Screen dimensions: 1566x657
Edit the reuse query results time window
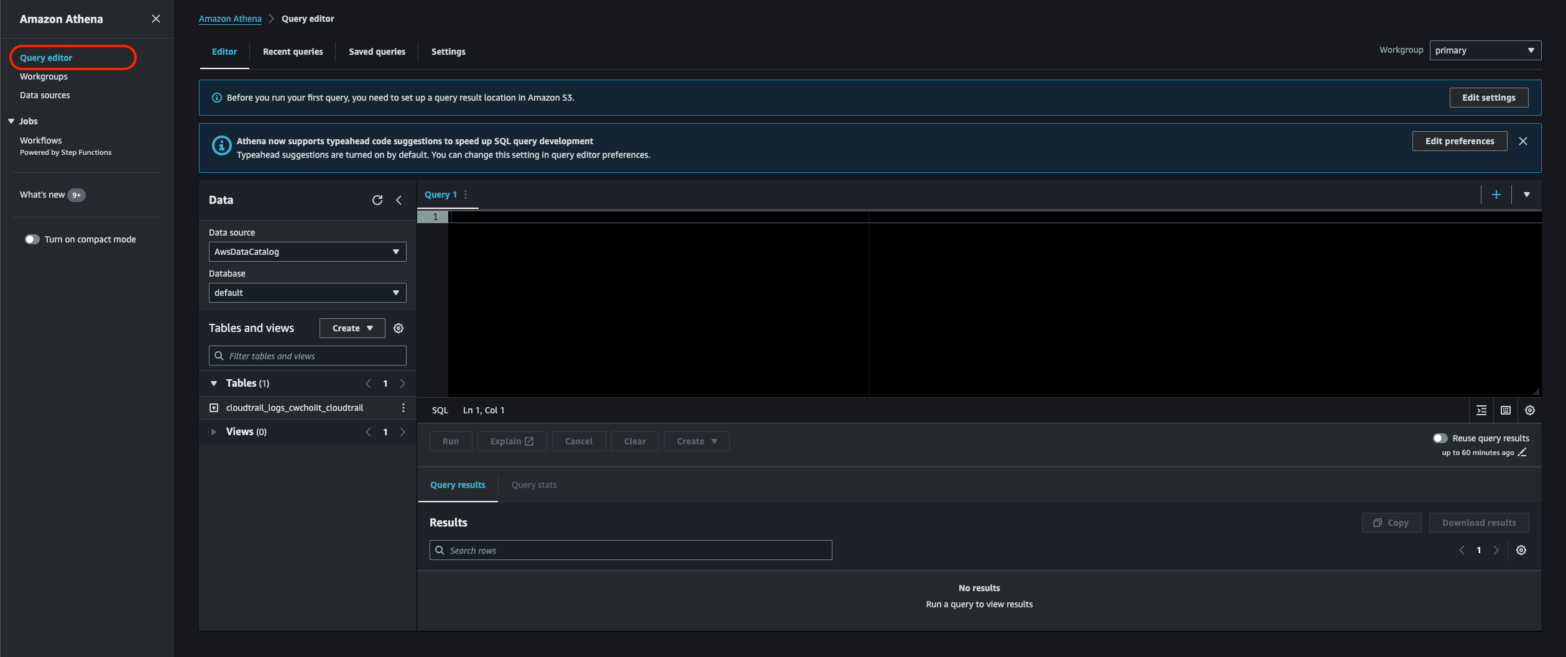click(x=1522, y=453)
